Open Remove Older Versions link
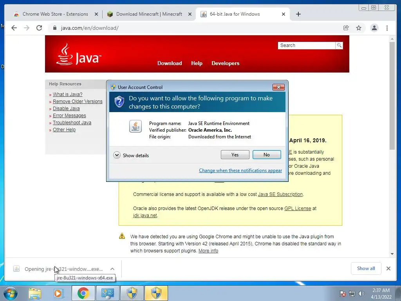401x301 pixels. pos(78,102)
